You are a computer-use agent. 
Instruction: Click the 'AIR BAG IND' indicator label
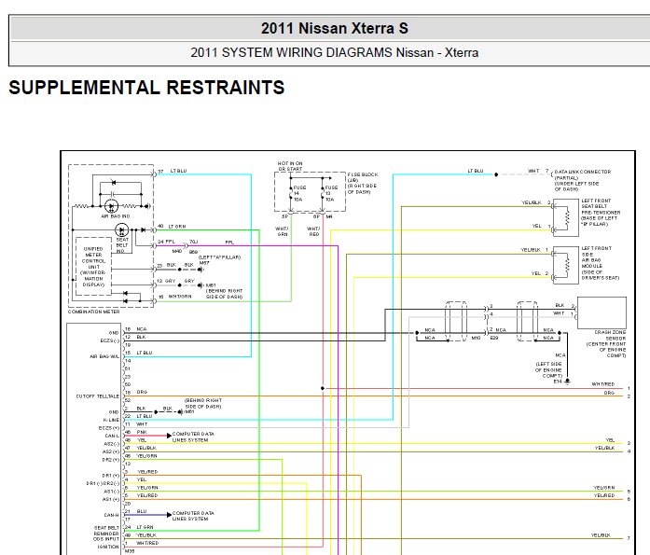(x=116, y=216)
